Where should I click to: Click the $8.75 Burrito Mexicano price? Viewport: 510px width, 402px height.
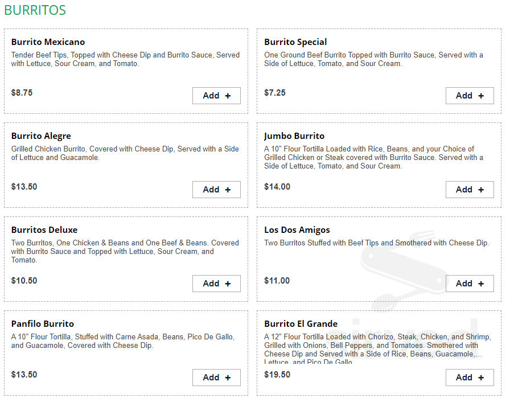(22, 93)
